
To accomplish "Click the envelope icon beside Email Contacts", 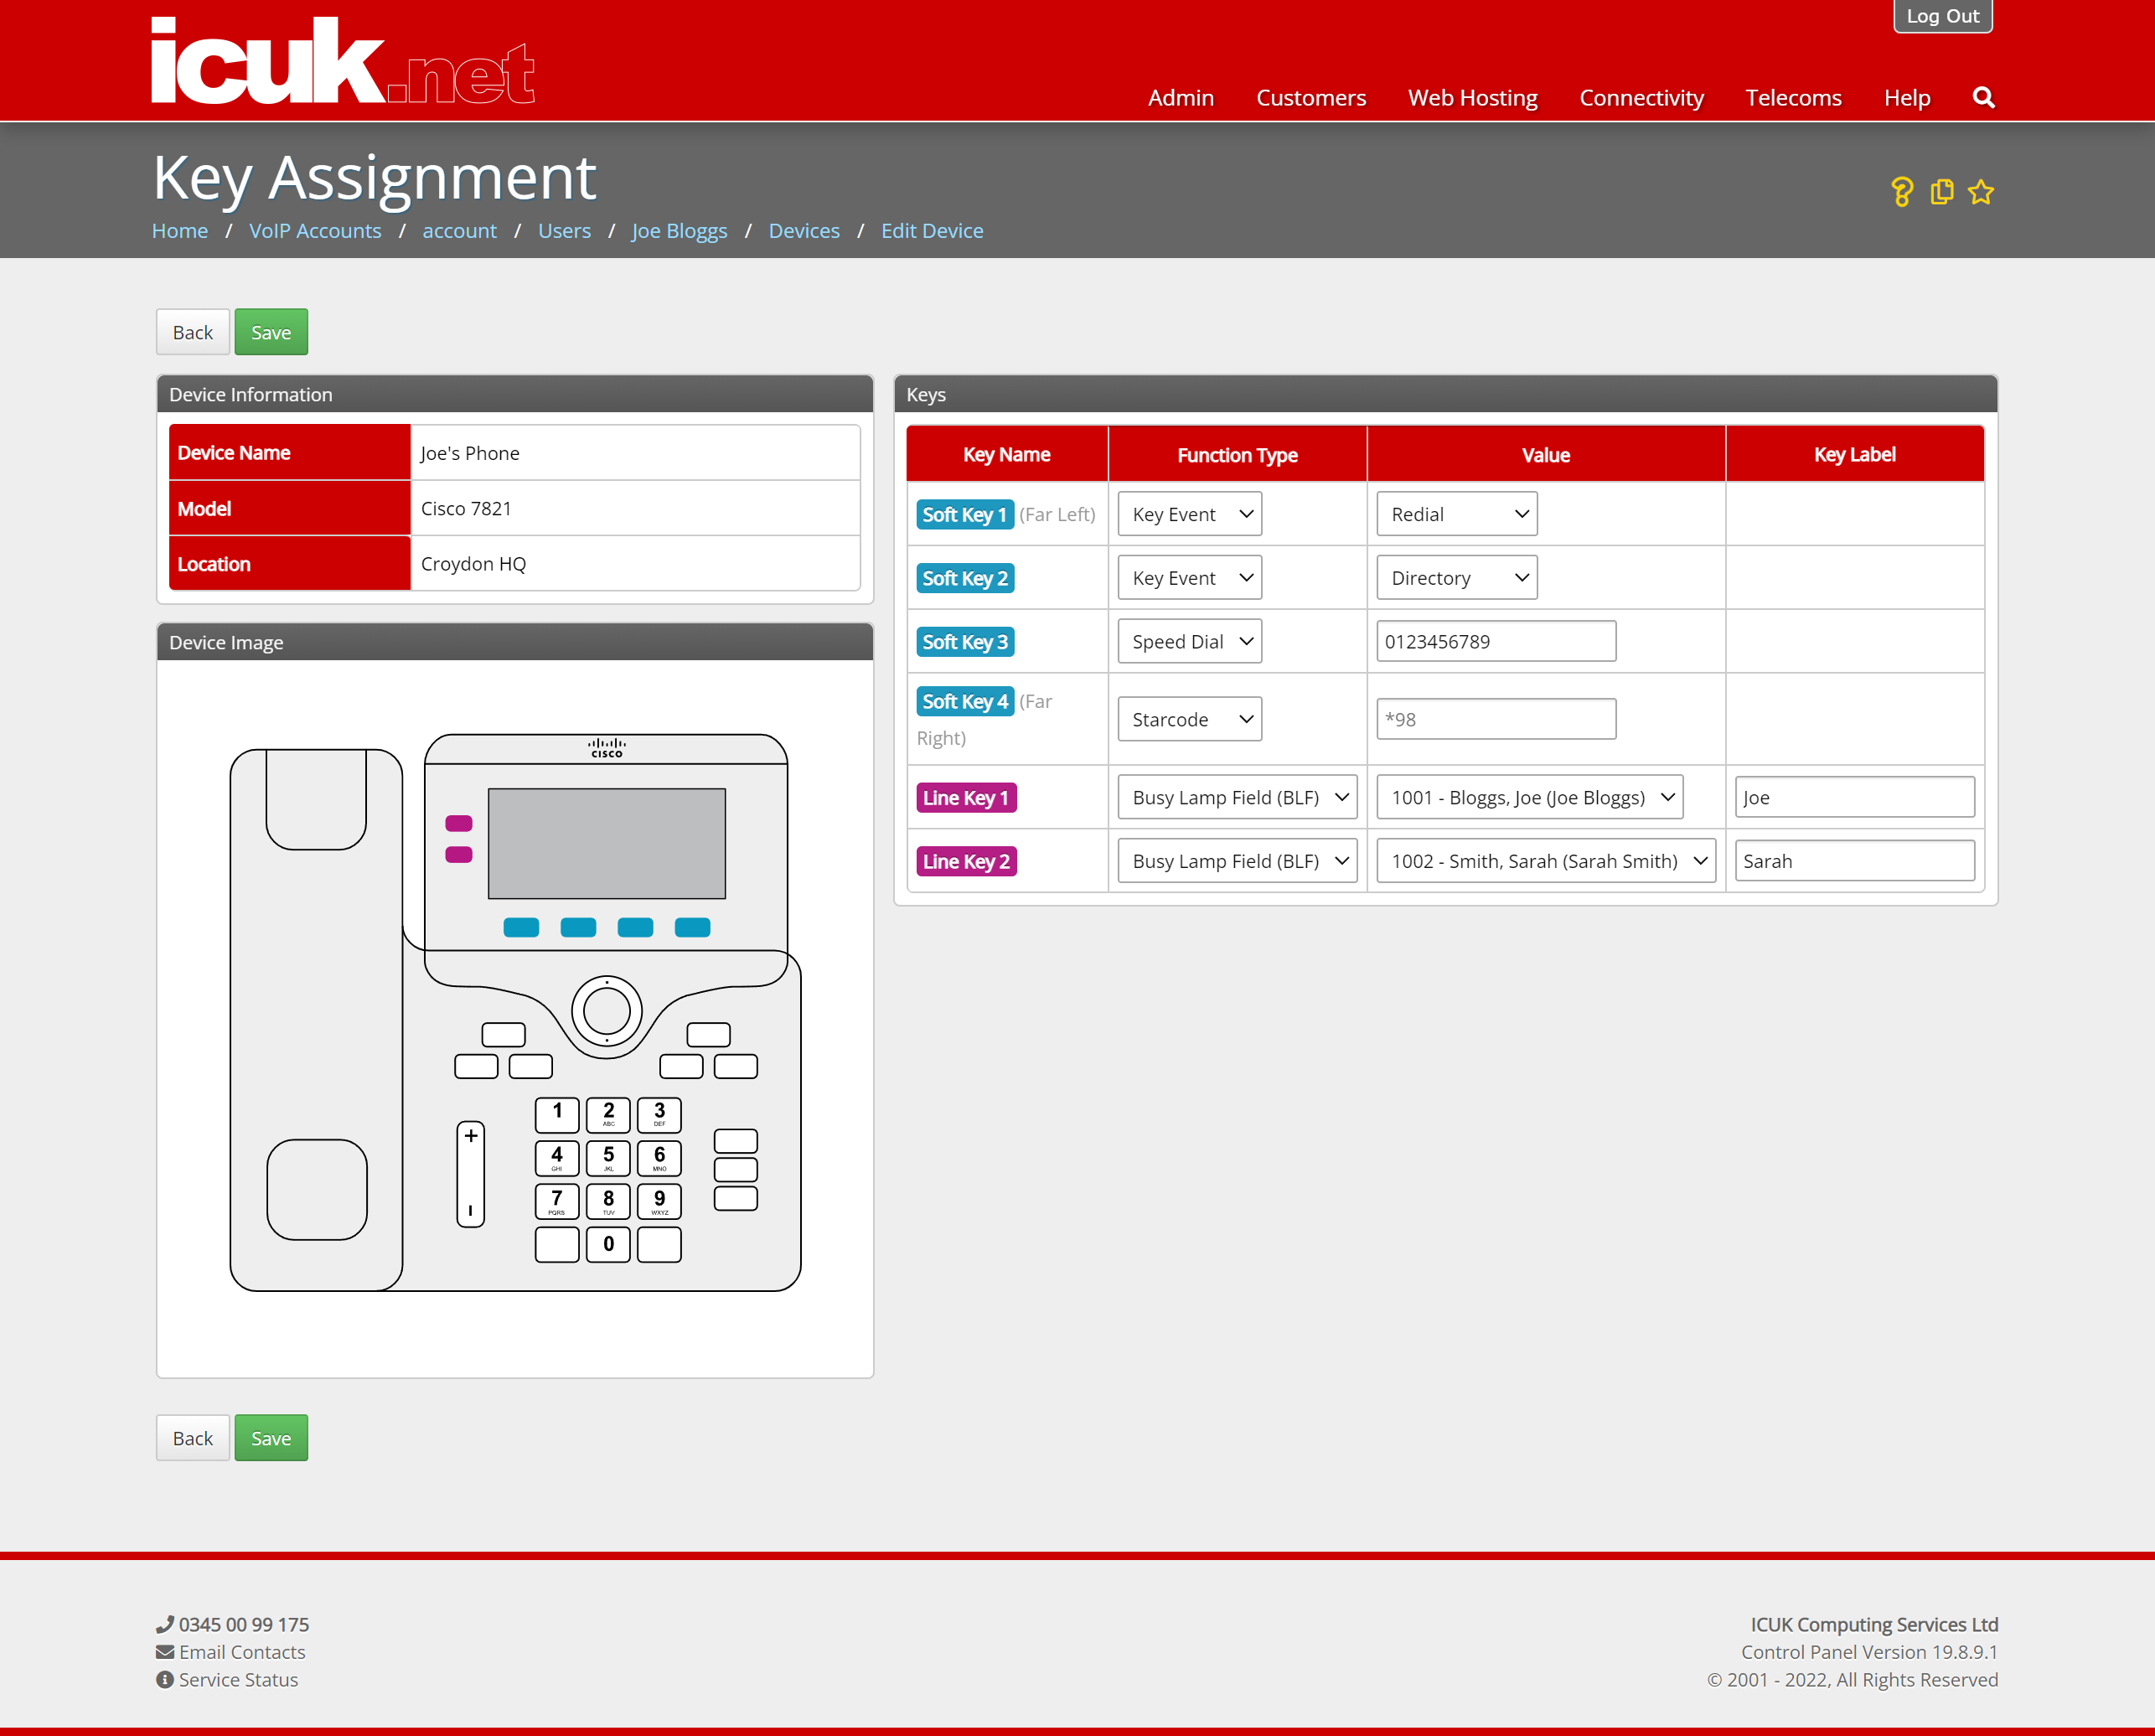I will [x=165, y=1652].
